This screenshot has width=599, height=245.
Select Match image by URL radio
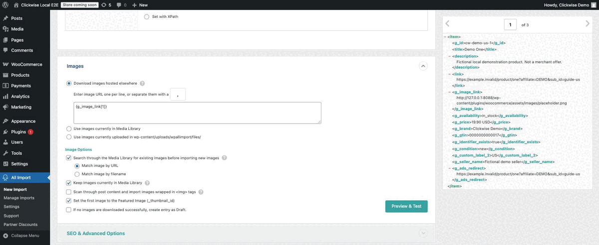coord(77,166)
